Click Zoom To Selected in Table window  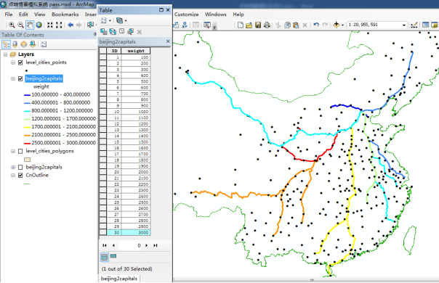click(130, 32)
